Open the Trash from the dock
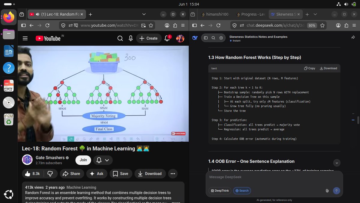Screen dimensions: 360x203 click(9, 119)
